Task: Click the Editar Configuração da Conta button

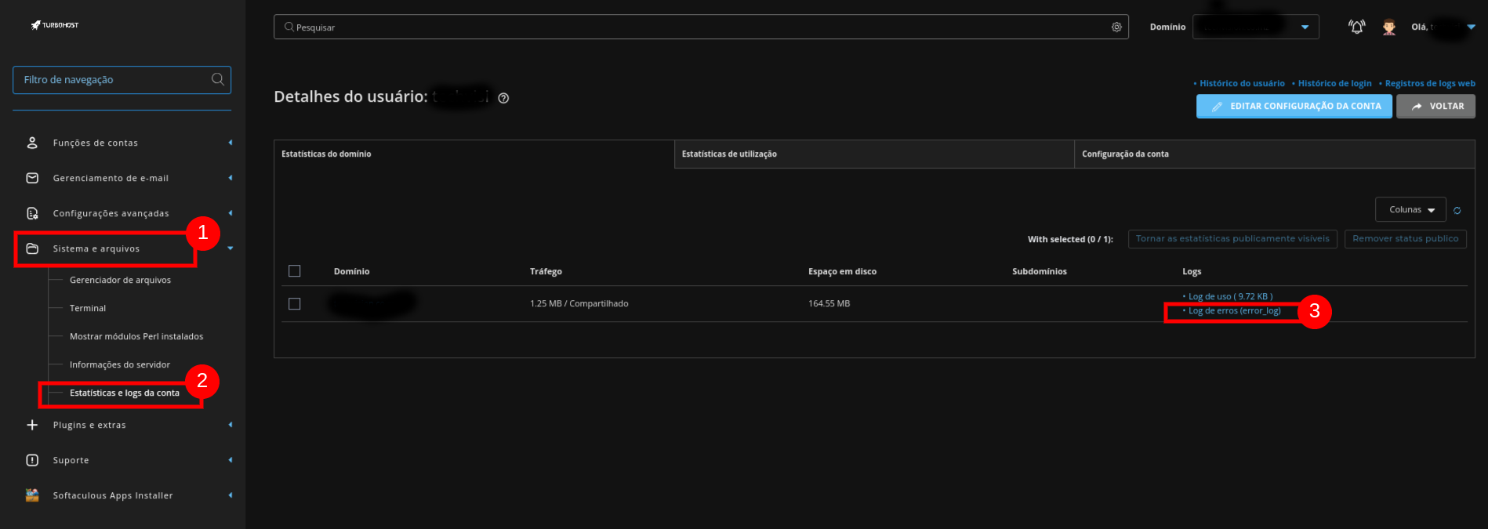Action: pos(1294,107)
